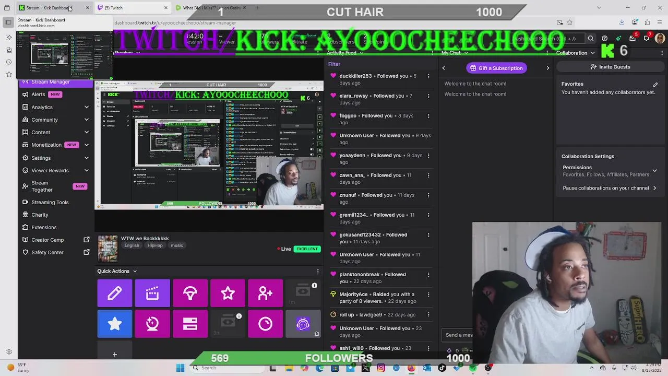Click the left arrow beside Gift a Subscription

(x=444, y=68)
